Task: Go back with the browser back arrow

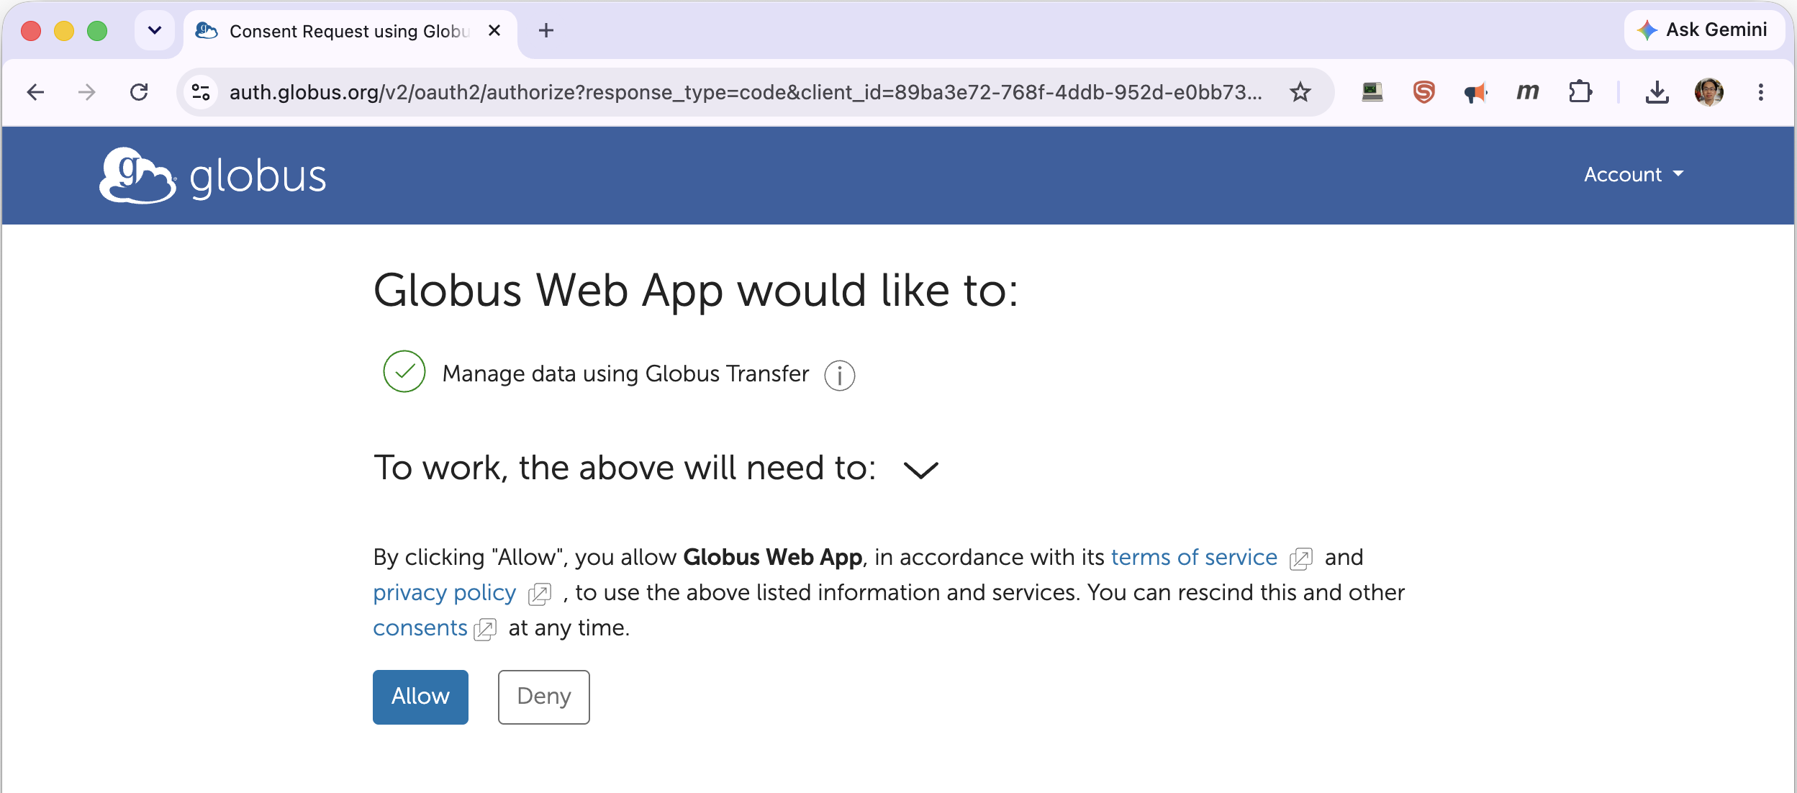Action: (35, 92)
